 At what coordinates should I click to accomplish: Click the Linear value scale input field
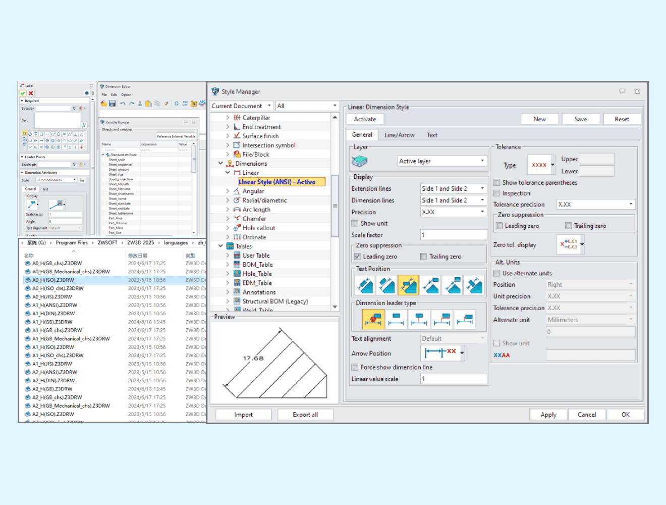(453, 379)
